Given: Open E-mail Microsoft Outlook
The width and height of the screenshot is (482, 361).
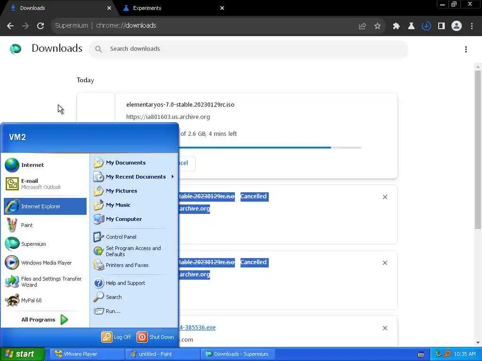Looking at the screenshot, I should 45,184.
